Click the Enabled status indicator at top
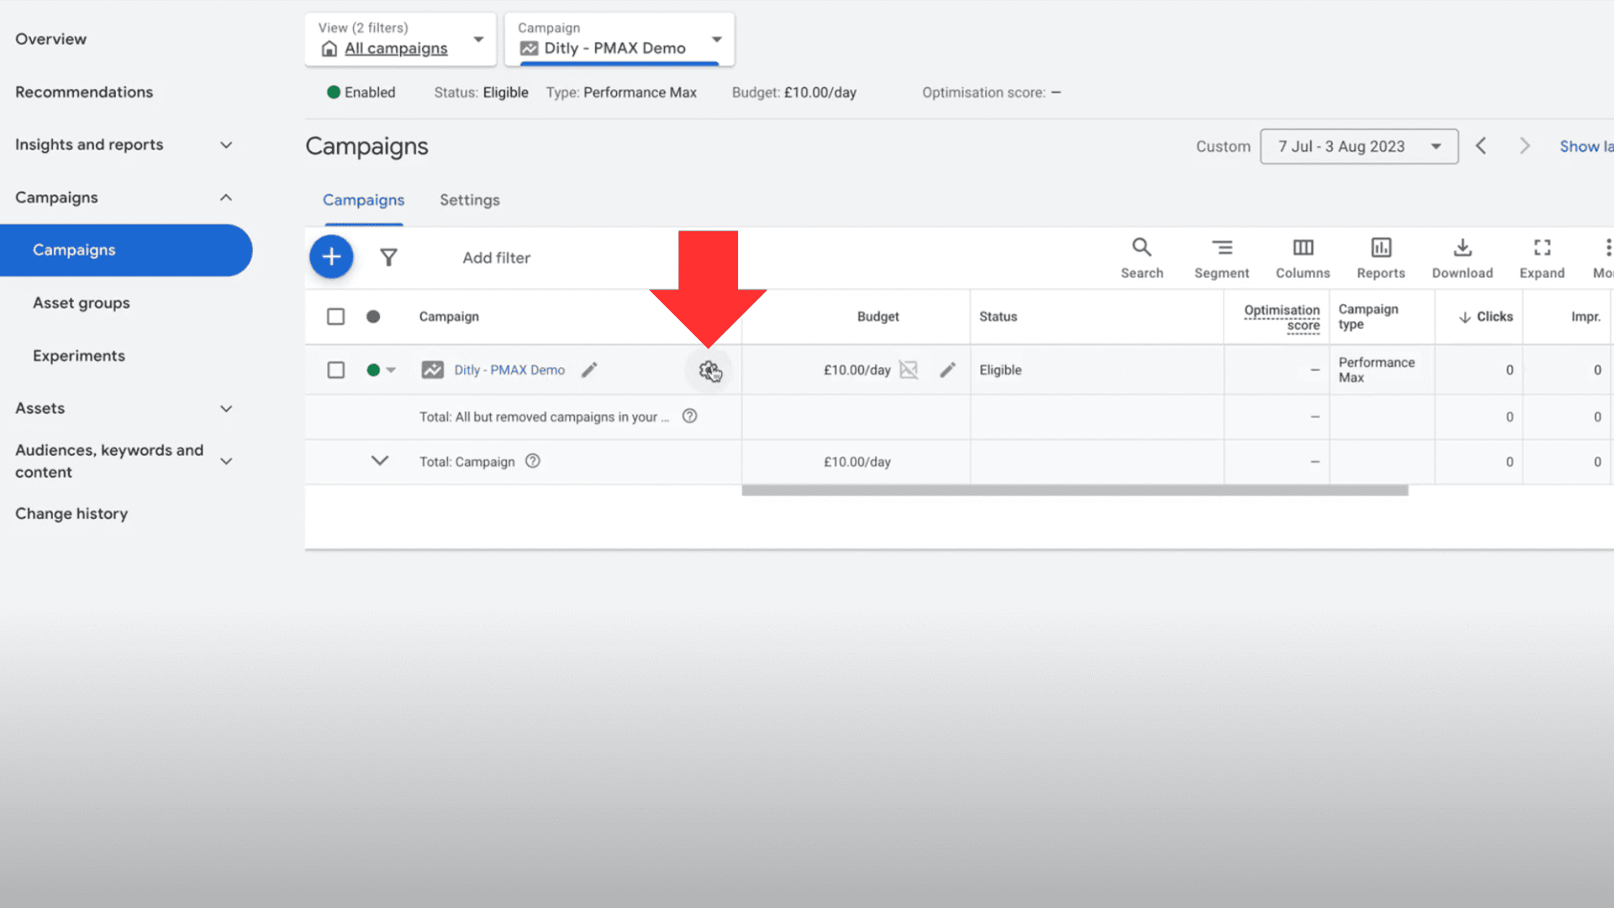The height and width of the screenshot is (908, 1614). click(361, 92)
